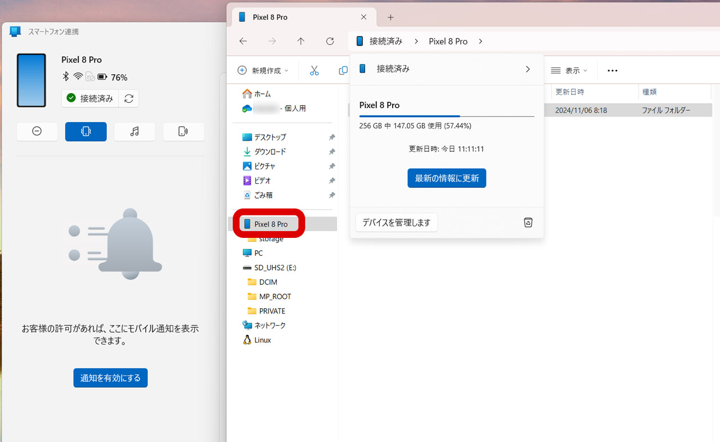Click the eject device icon beside デバイスを管理します
The height and width of the screenshot is (442, 720).
click(528, 222)
